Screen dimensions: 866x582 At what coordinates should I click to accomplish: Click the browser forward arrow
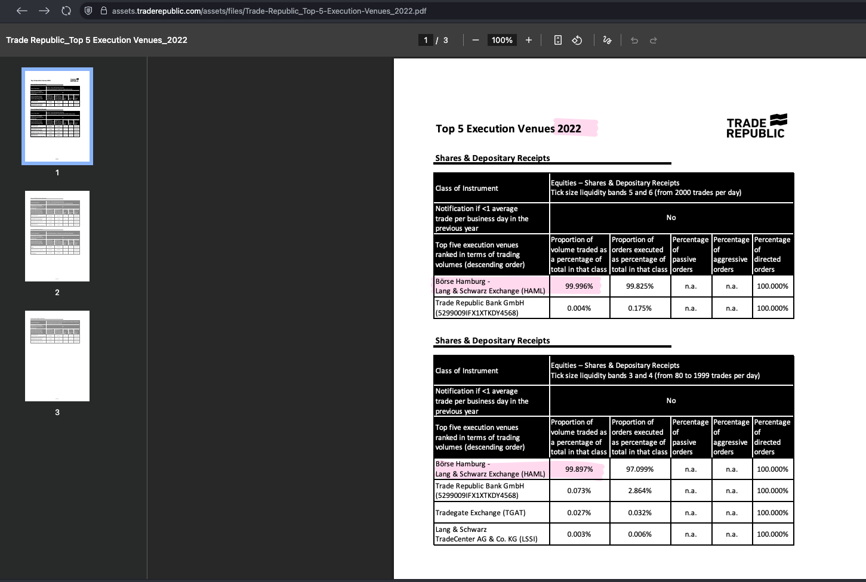click(44, 11)
